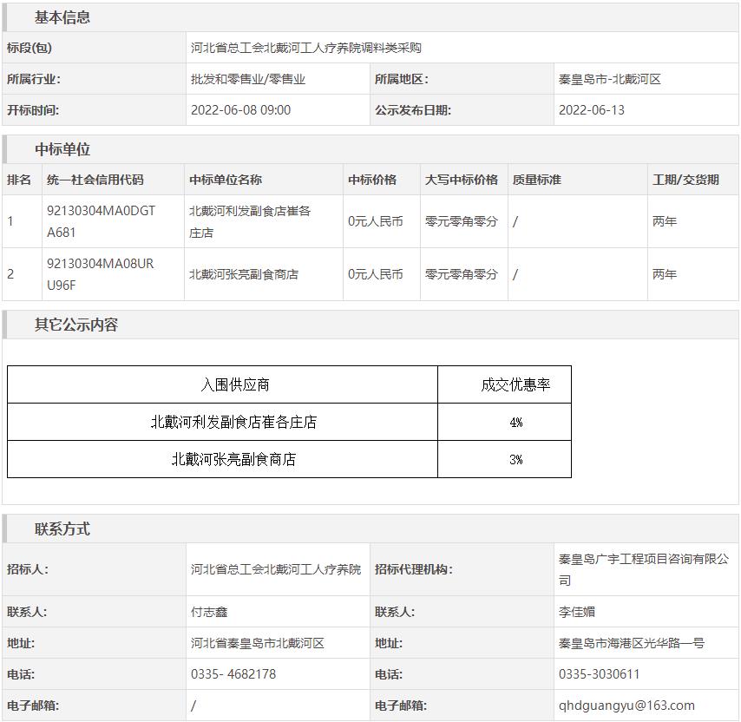
Task: Click credit code 92130304MA08URU96F
Action: click(100, 274)
